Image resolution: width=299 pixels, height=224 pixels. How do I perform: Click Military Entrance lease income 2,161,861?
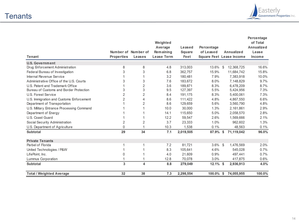point(237,108)
